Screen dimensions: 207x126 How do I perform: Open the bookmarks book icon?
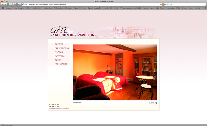pyautogui.click(x=3, y=8)
